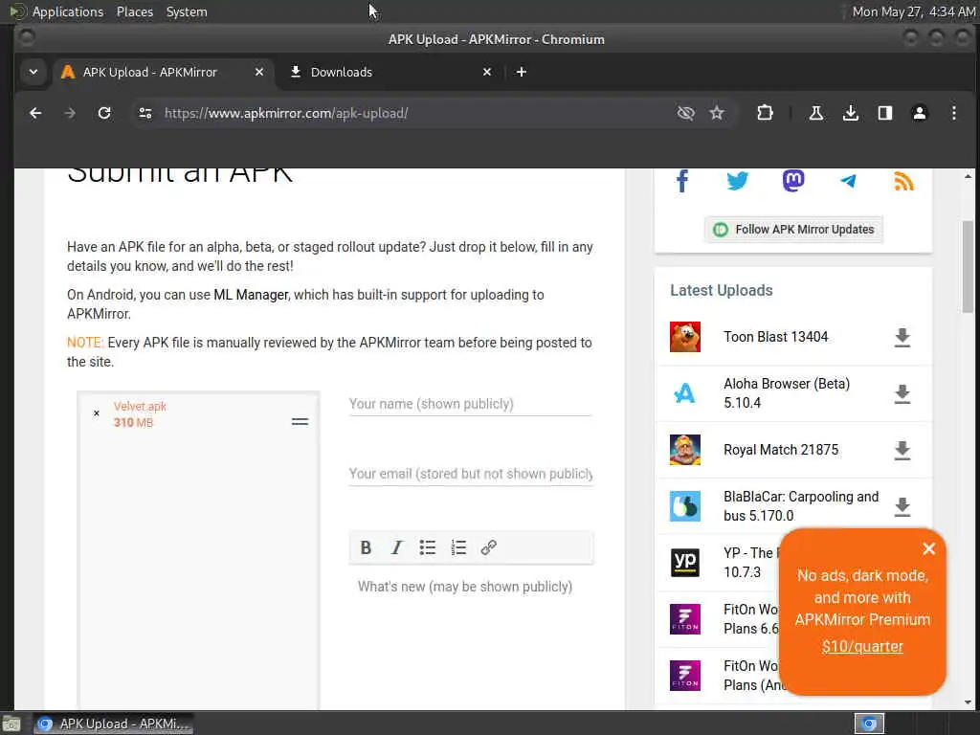Image resolution: width=980 pixels, height=735 pixels.
Task: Reload the APKMirror page
Action: pyautogui.click(x=104, y=113)
